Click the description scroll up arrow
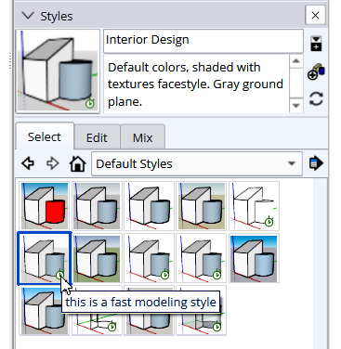Screen dimensions: 341x349 [296, 61]
